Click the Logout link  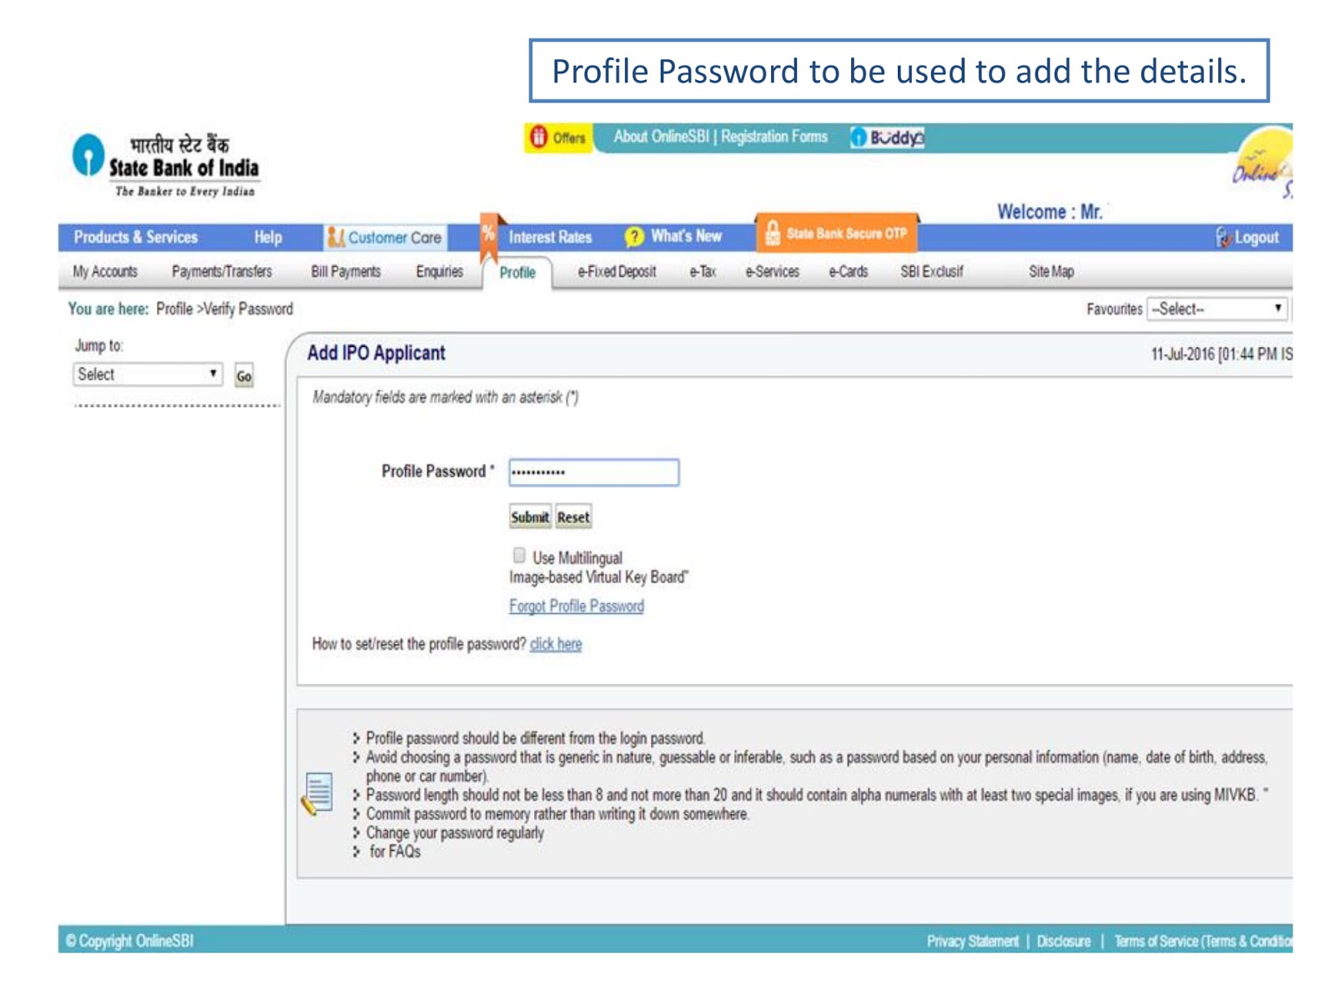click(x=1257, y=238)
